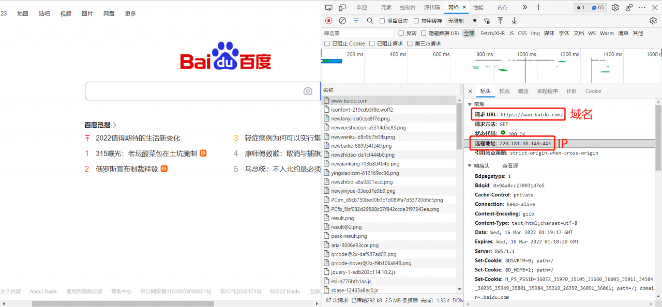Open the About Baidu link

point(43,291)
